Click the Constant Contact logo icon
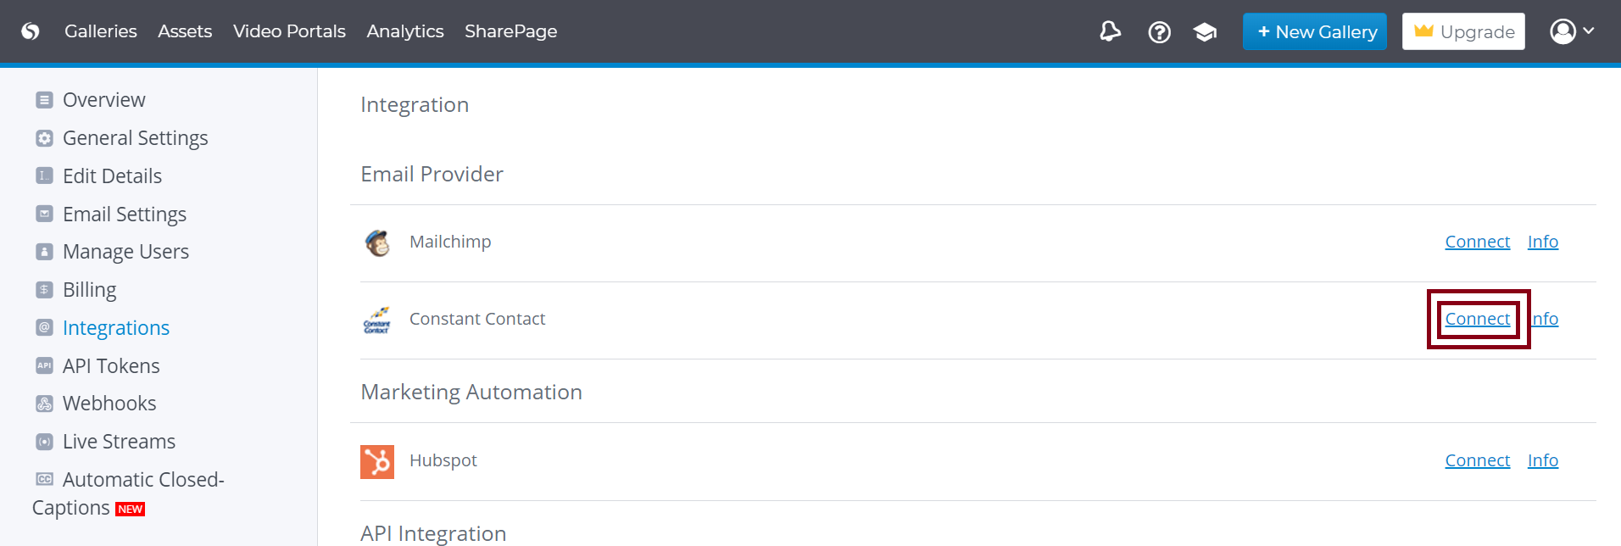Screen dimensions: 1621x546 (x=377, y=320)
